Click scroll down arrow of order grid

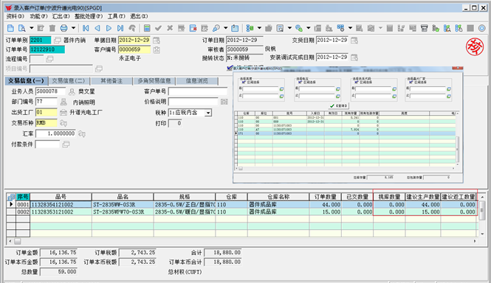(482, 234)
